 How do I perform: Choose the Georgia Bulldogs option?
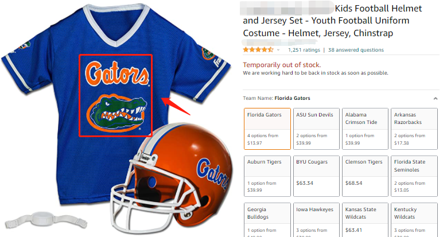(x=267, y=219)
